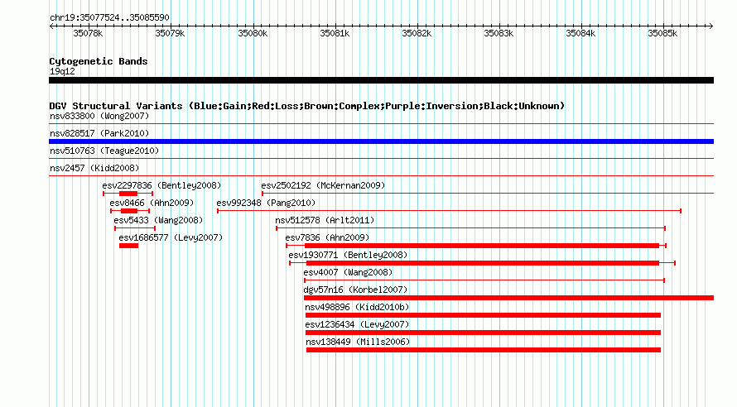Click the nsv138449 thick red bar
This screenshot has width=737, height=407.
(484, 350)
